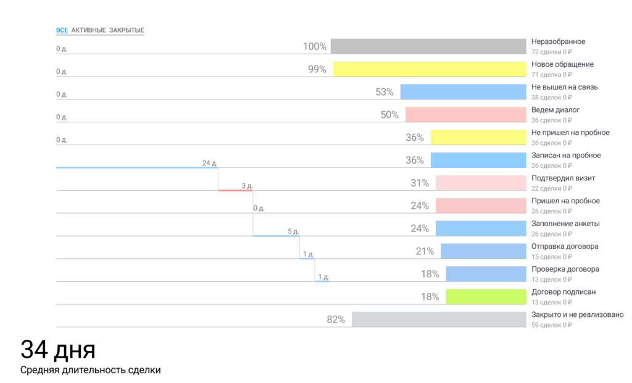Click the 24 д. blue duration segment
Screen dimensions: 632x383
pos(136,167)
